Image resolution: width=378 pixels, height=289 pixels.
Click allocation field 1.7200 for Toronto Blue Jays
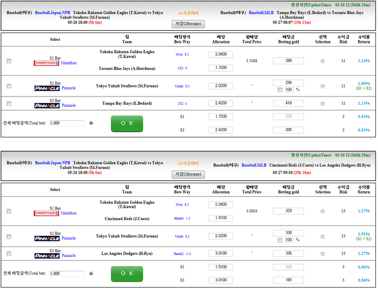point(221,68)
